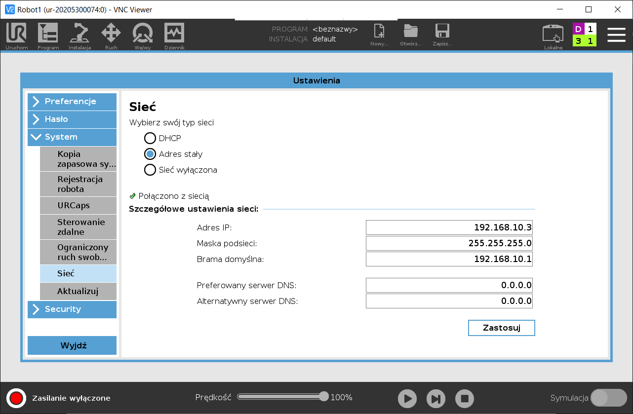Select the Sieć settings item
Viewport: 633px width, 414px height.
78,273
